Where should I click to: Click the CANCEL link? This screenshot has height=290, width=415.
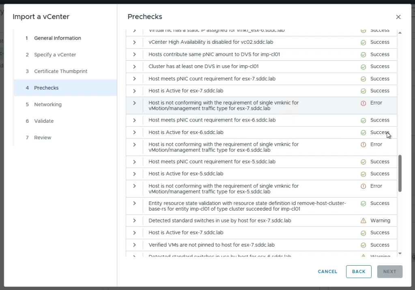click(327, 272)
